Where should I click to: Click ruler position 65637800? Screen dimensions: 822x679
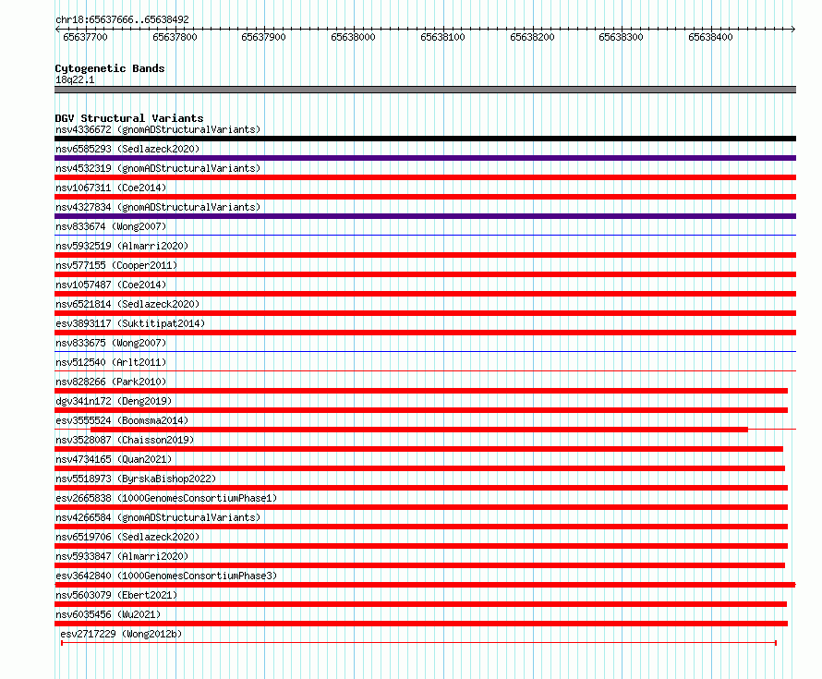click(x=175, y=37)
